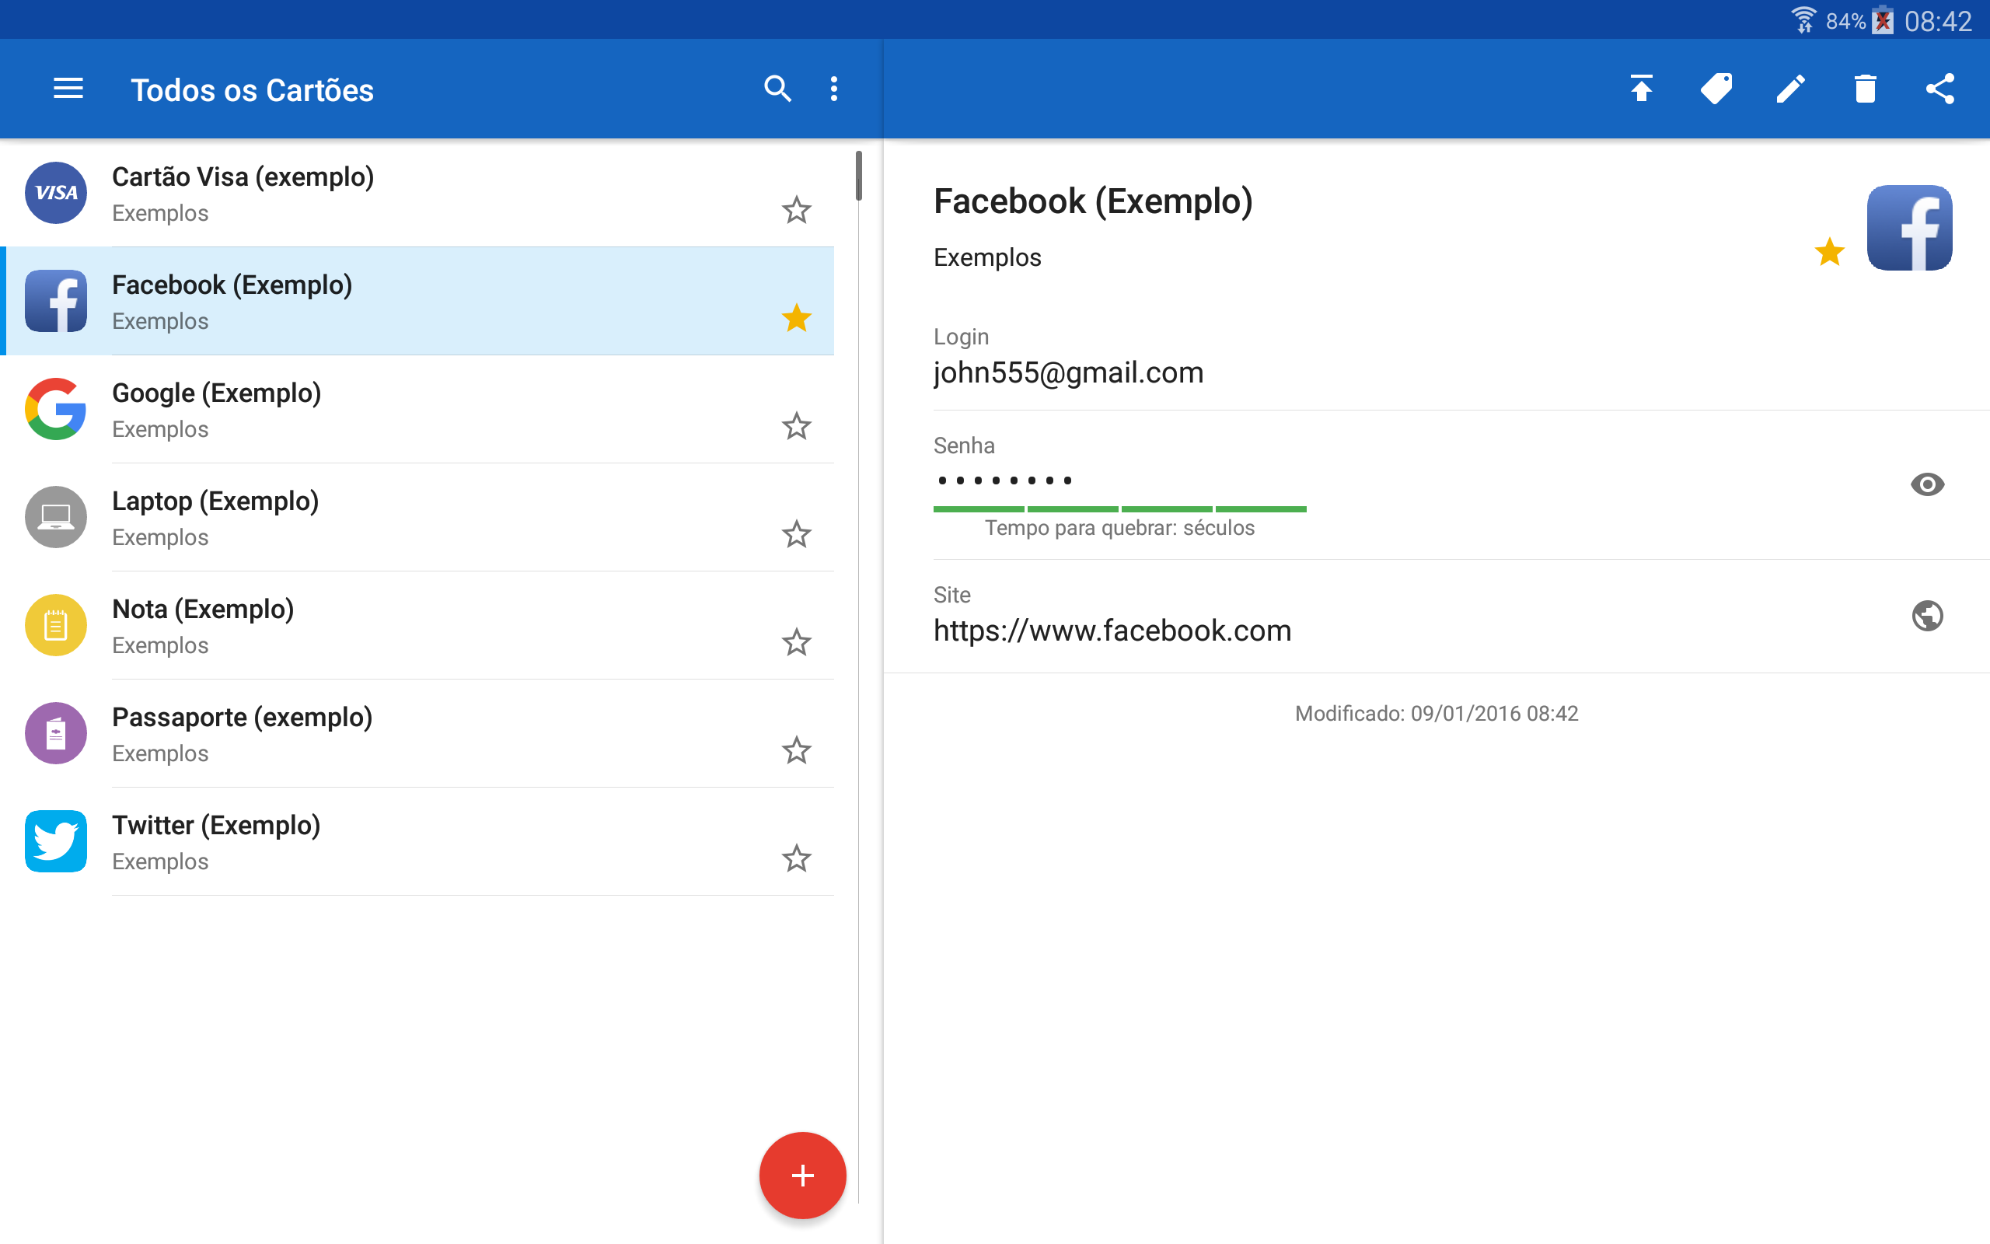
Task: Click the tag label icon
Action: pyautogui.click(x=1716, y=88)
